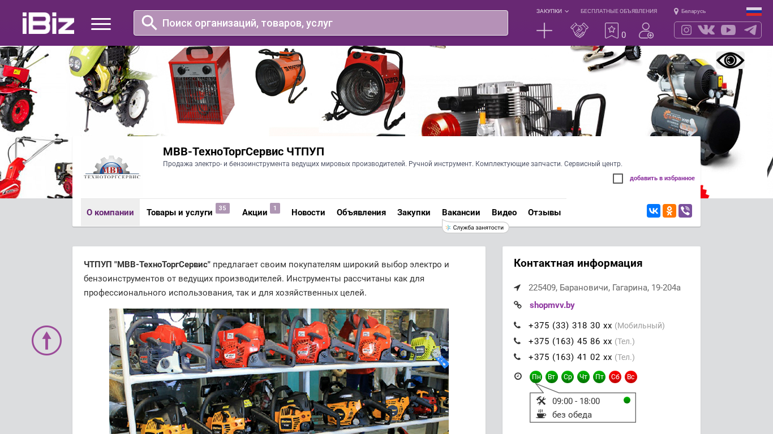The width and height of the screenshot is (773, 434).
Task: Select Saturday (Сб) day-off circle
Action: point(615,377)
